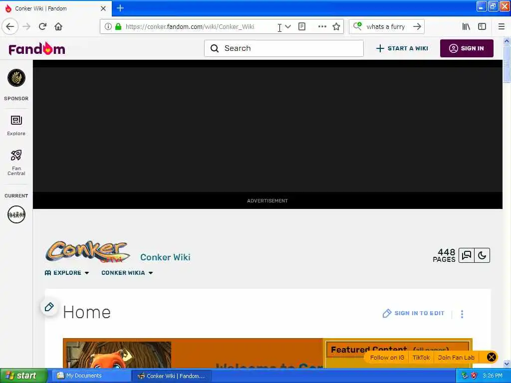Click Follow on IG
This screenshot has height=383, width=511.
pyautogui.click(x=387, y=358)
